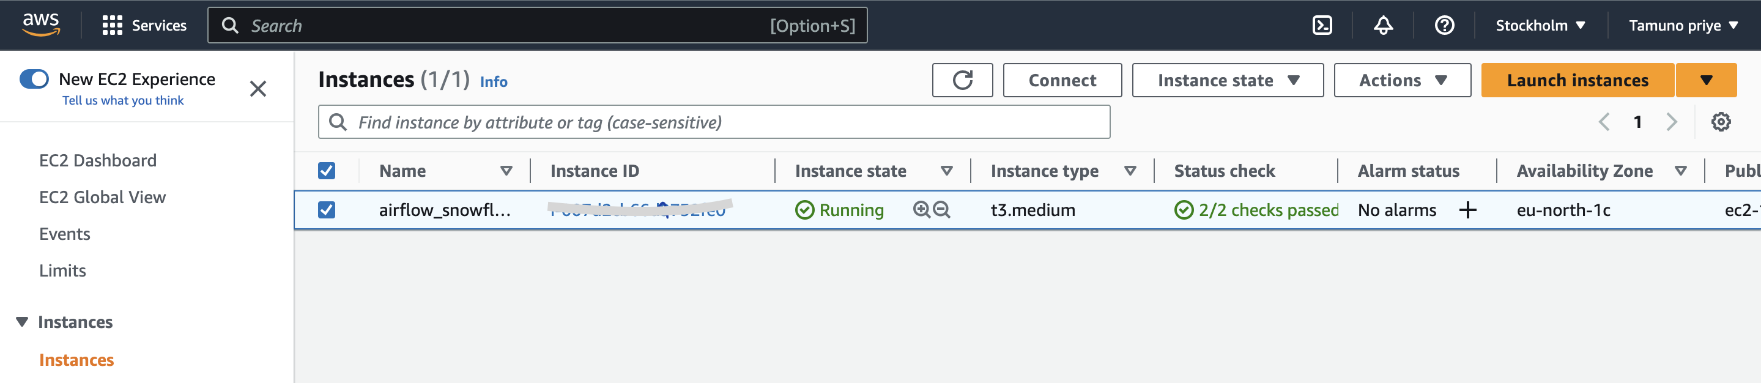Open Events in sidebar
The image size is (1761, 383).
[64, 234]
